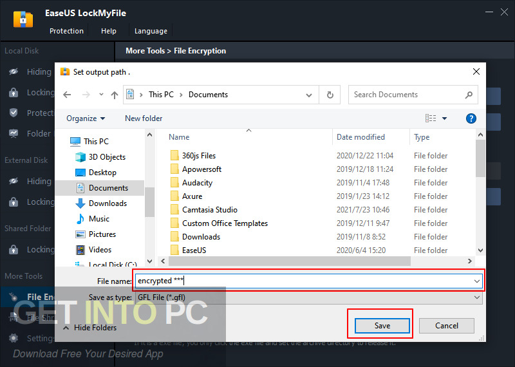Click External Disk Hiding eye icon
515x367 pixels.
coord(14,181)
